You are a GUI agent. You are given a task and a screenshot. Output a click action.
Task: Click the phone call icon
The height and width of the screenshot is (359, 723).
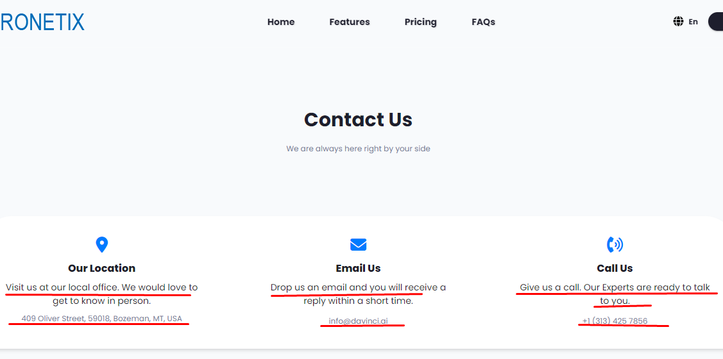(615, 244)
